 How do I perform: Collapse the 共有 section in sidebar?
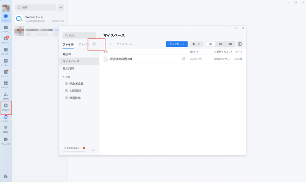(63, 77)
